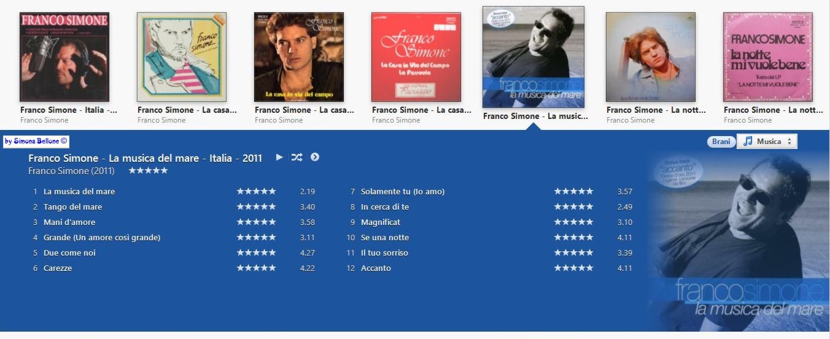Open the album options arrow icon

(315, 157)
